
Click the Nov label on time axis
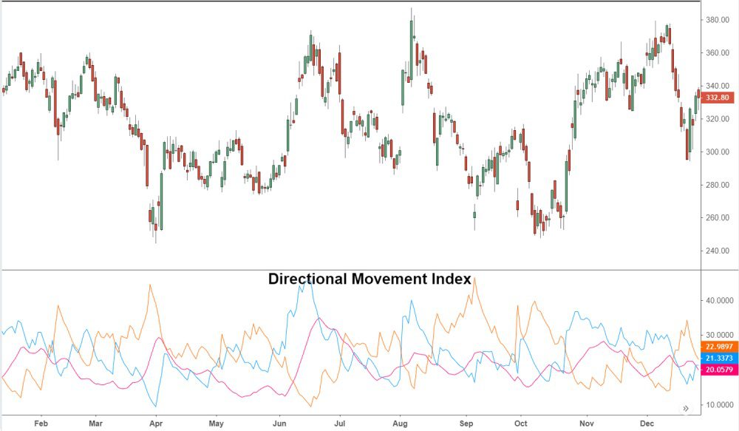coord(587,424)
